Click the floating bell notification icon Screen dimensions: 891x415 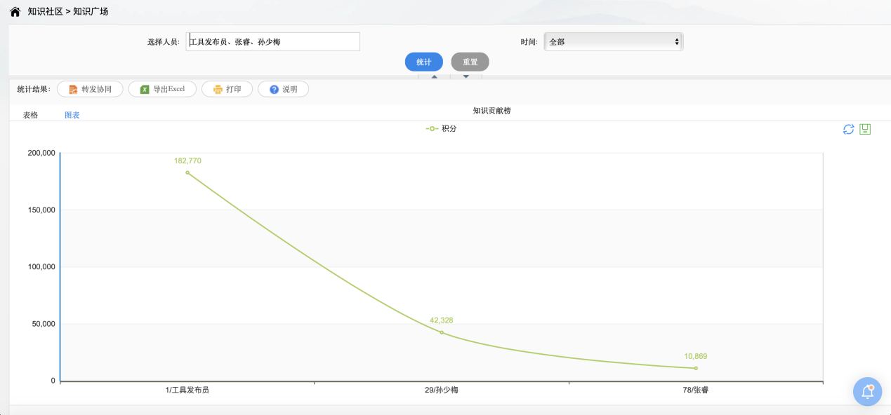[x=867, y=391]
